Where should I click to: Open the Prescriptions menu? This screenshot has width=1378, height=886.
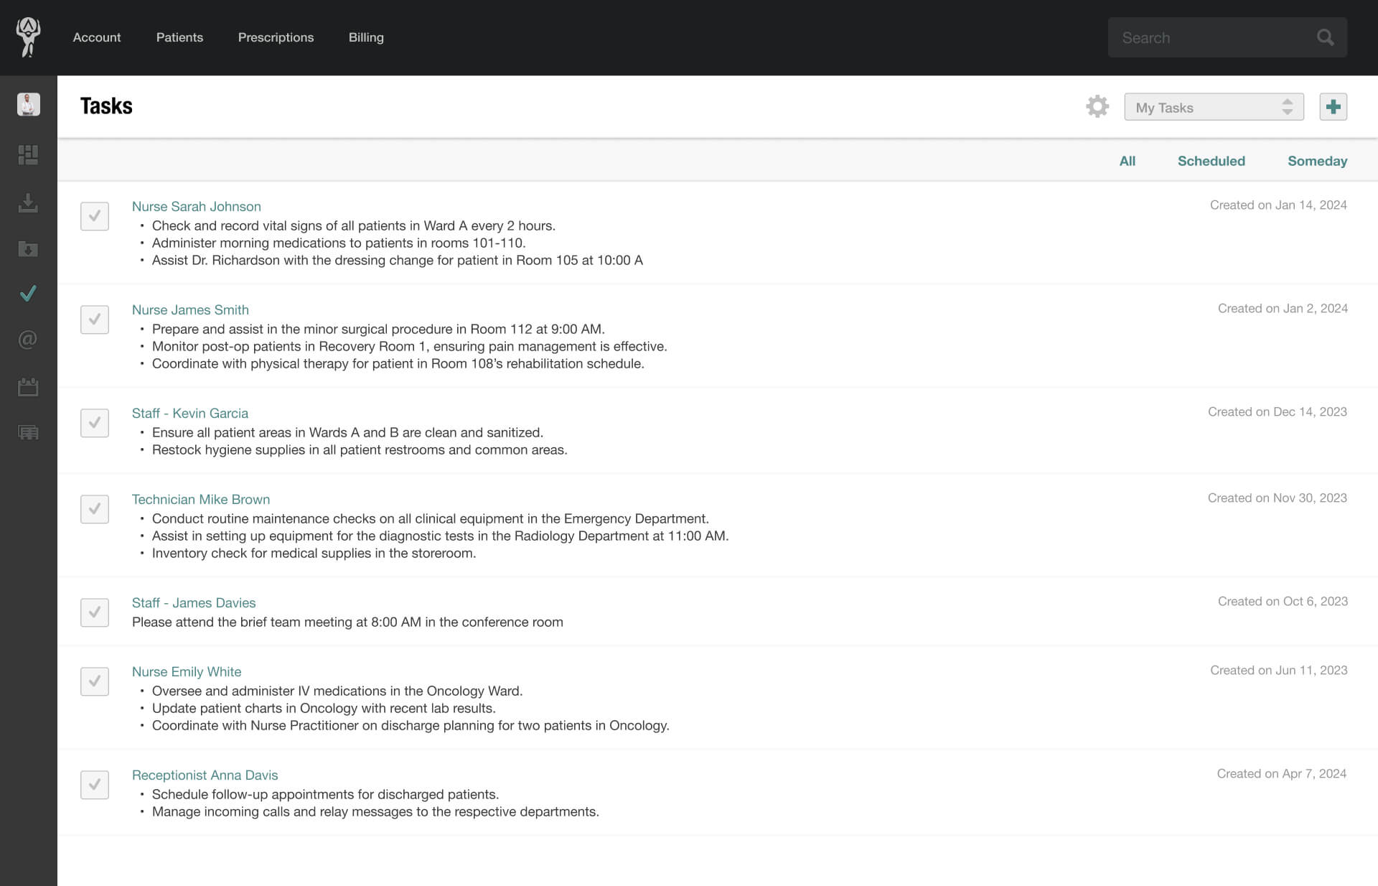pyautogui.click(x=276, y=37)
